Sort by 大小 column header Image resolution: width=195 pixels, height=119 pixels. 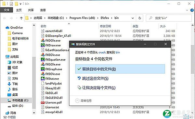(x=163, y=26)
